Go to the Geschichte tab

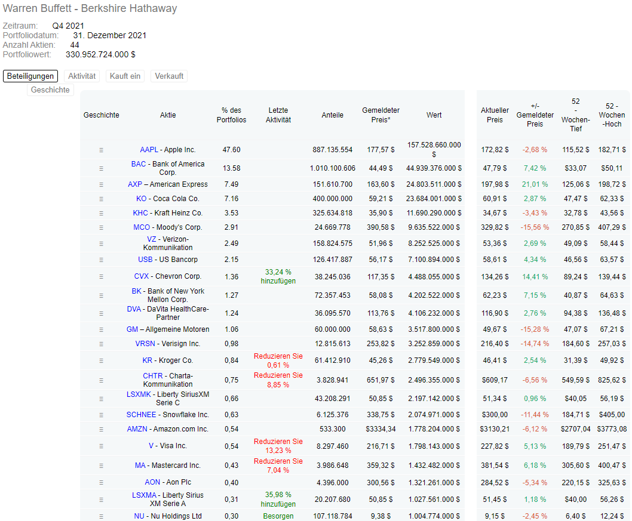pyautogui.click(x=50, y=90)
